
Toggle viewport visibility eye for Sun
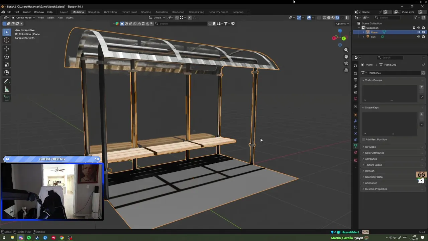pyautogui.click(x=418, y=37)
